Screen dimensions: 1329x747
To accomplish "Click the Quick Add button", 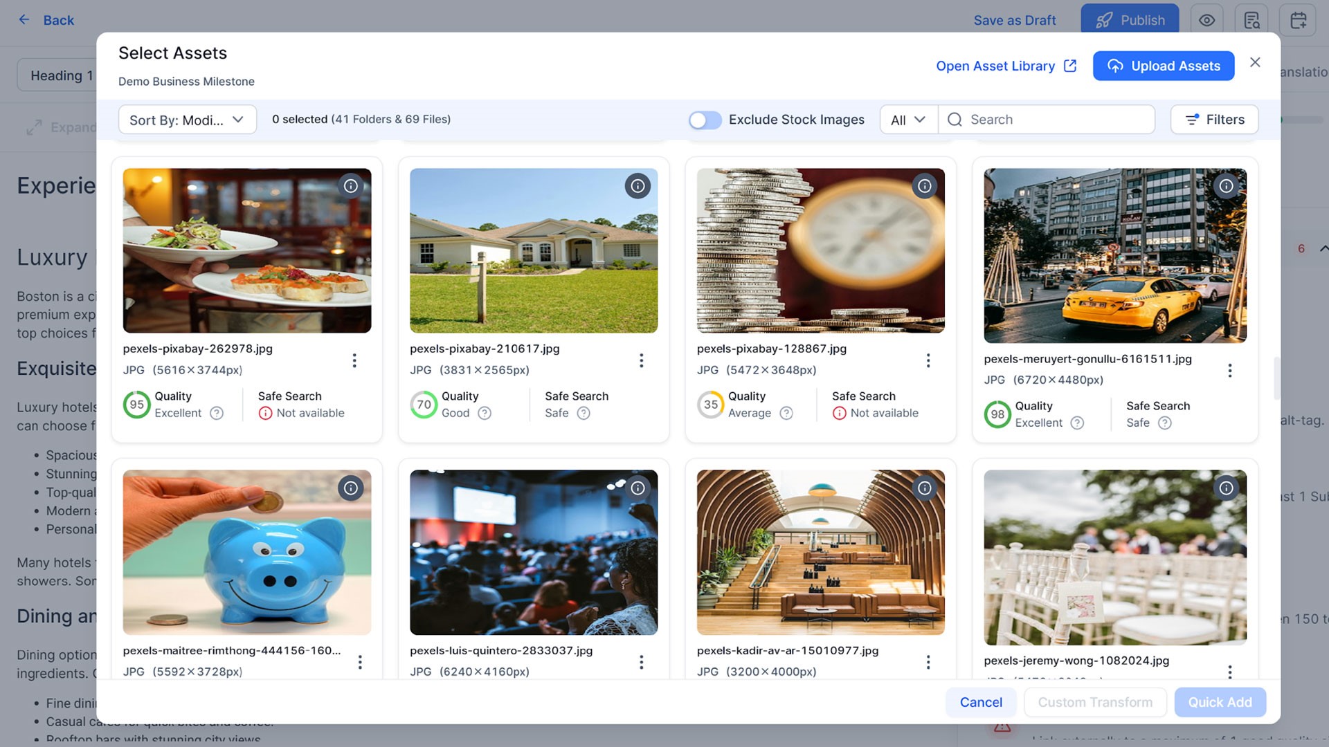I will [x=1220, y=702].
